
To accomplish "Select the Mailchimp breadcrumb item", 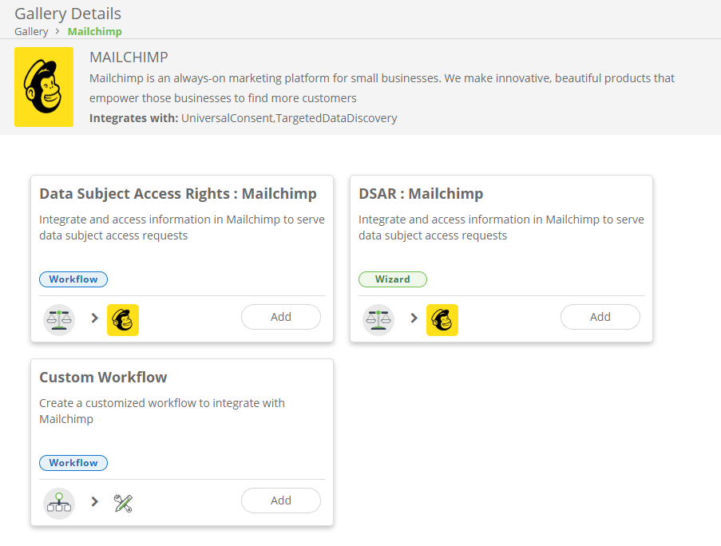I will (94, 31).
